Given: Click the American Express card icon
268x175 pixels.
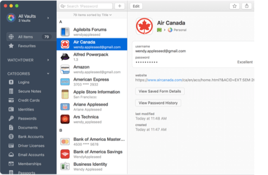Looking at the screenshot, I should click(x=65, y=82).
